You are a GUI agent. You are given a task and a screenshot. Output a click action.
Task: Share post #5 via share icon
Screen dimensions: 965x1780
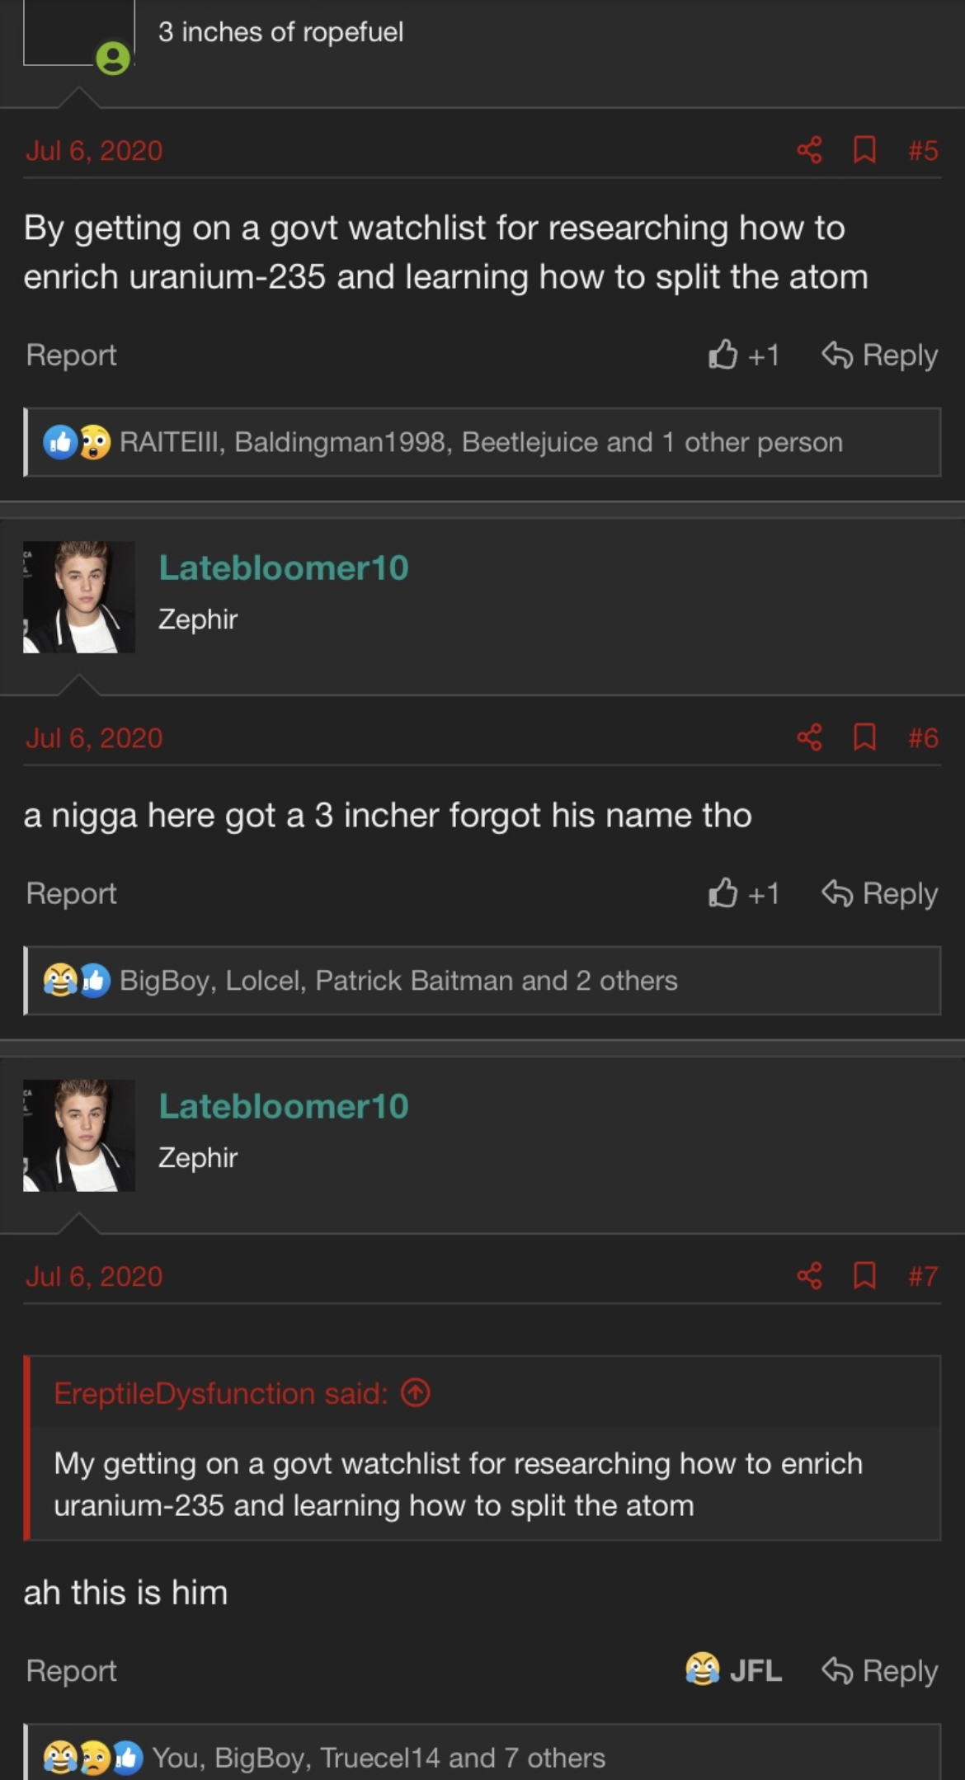tap(809, 150)
